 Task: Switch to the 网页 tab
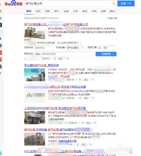point(29,11)
